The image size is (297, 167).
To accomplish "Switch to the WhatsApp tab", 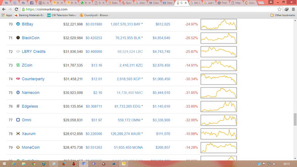I will coord(85,3).
